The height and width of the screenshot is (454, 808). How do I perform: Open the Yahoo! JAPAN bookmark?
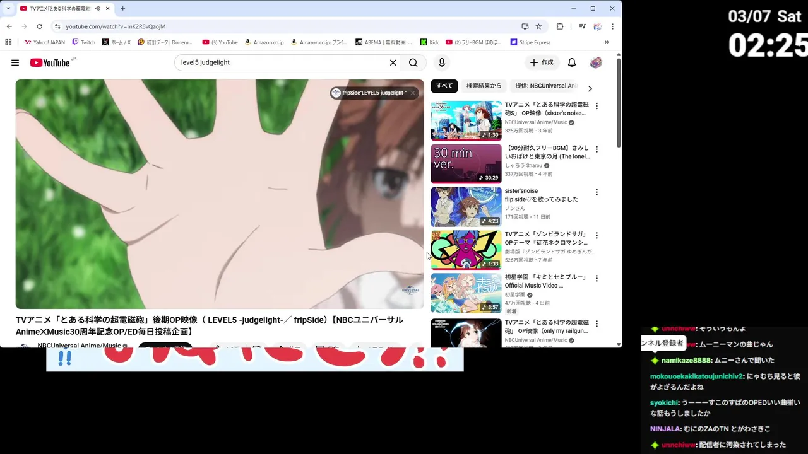pos(45,42)
